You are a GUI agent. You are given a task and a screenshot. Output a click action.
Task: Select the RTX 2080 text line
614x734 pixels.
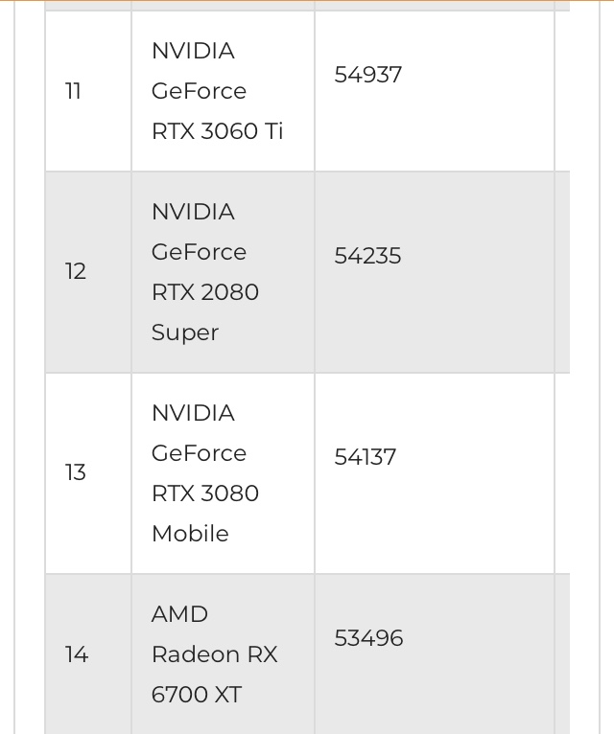(205, 292)
